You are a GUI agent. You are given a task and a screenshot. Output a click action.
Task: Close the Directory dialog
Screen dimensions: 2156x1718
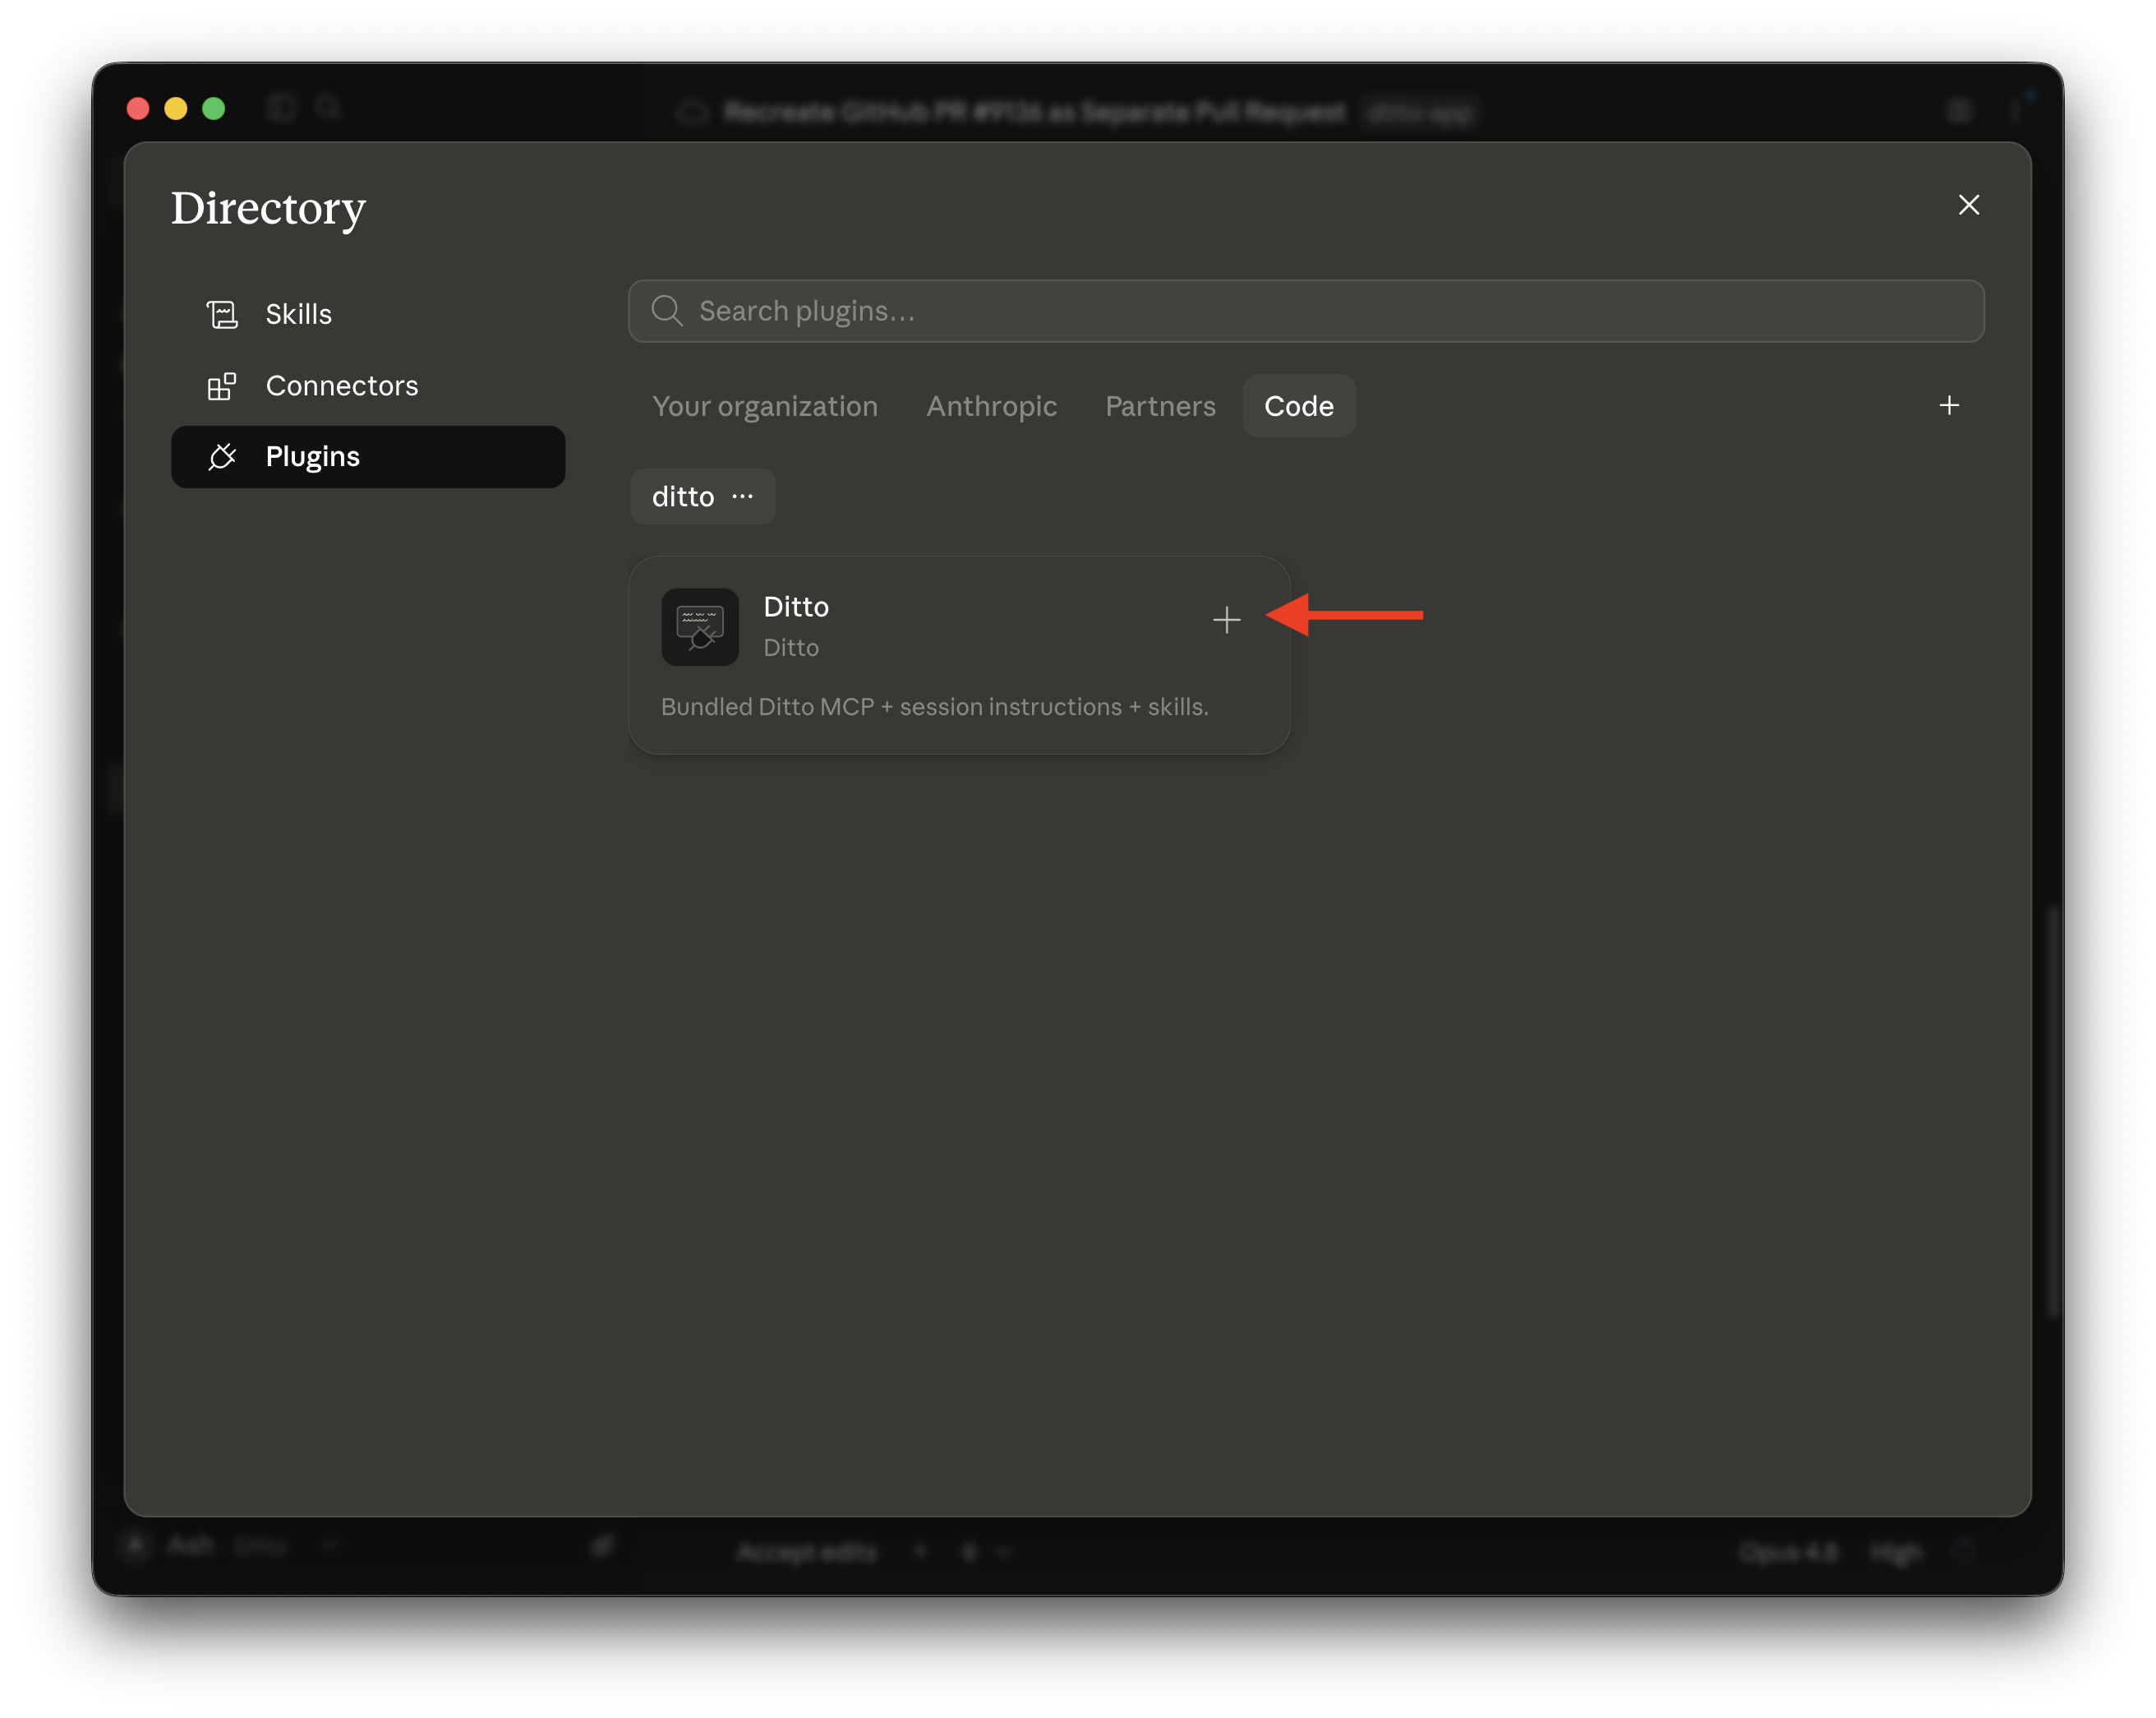click(1968, 206)
